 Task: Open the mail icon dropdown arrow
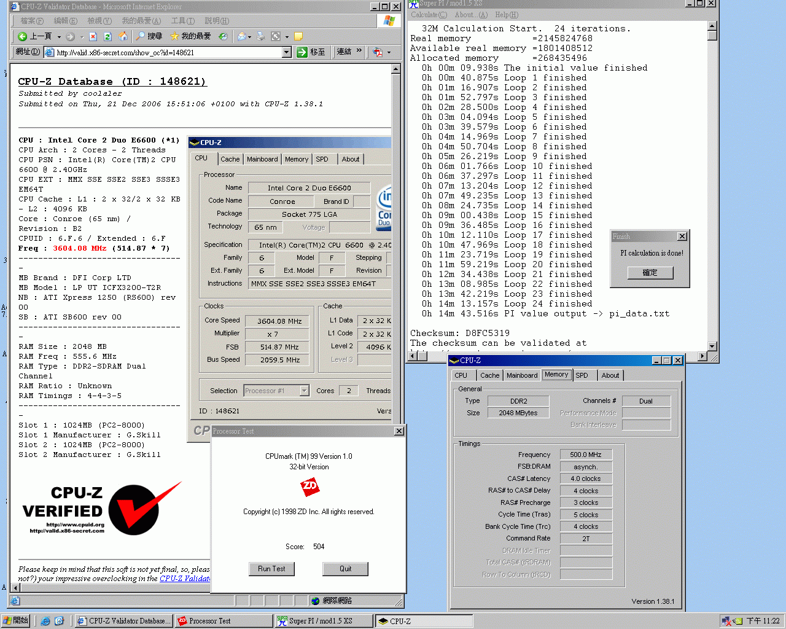[x=250, y=37]
